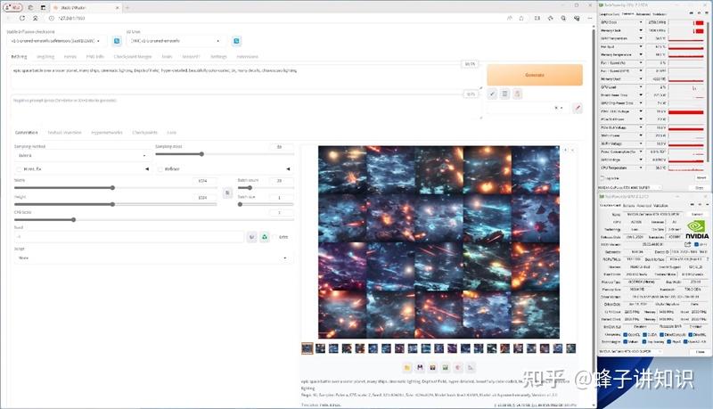Open the Extensions tab

coord(248,57)
